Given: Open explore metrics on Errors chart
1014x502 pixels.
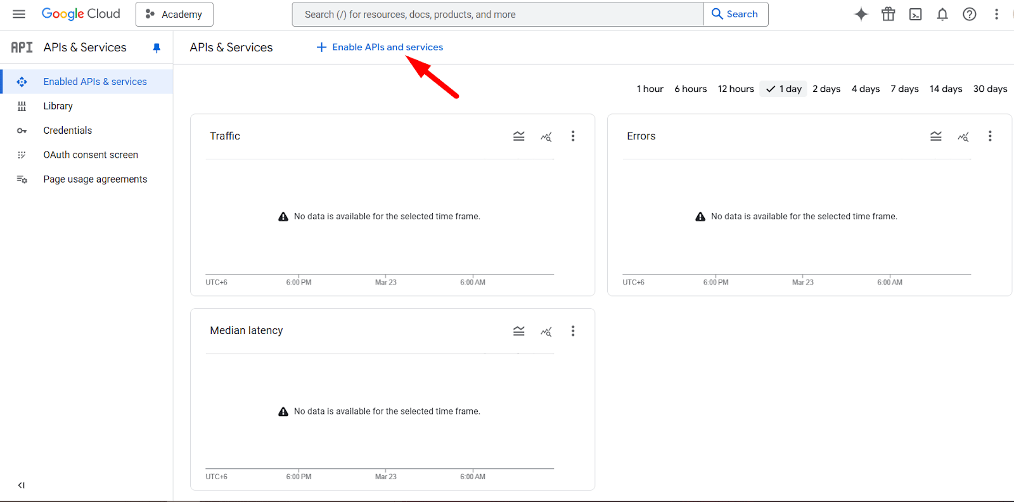Looking at the screenshot, I should click(963, 136).
